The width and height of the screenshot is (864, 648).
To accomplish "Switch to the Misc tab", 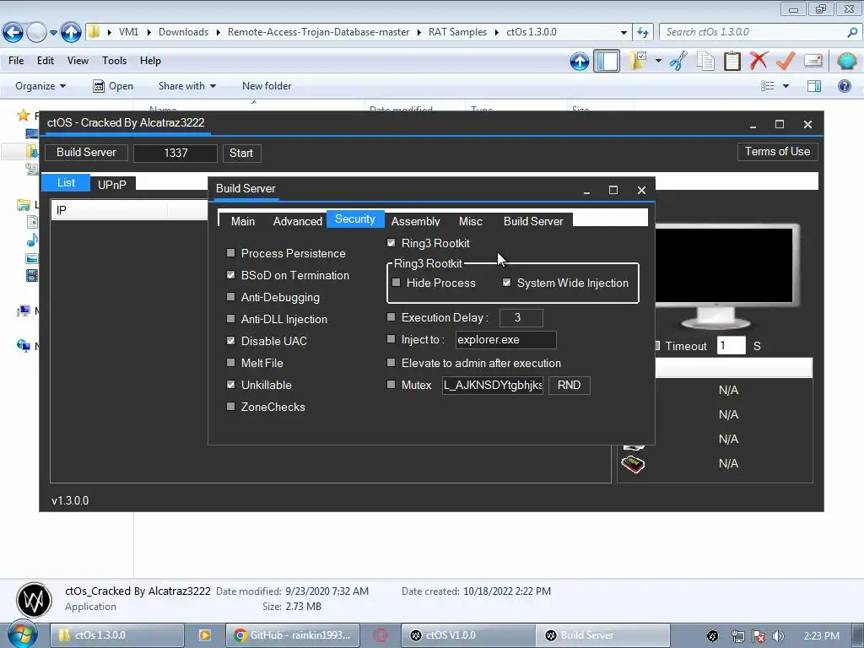I will [471, 222].
